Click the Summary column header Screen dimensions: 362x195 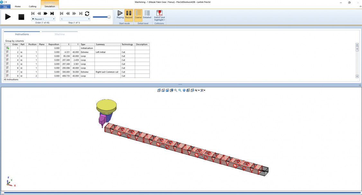pyautogui.click(x=107, y=44)
